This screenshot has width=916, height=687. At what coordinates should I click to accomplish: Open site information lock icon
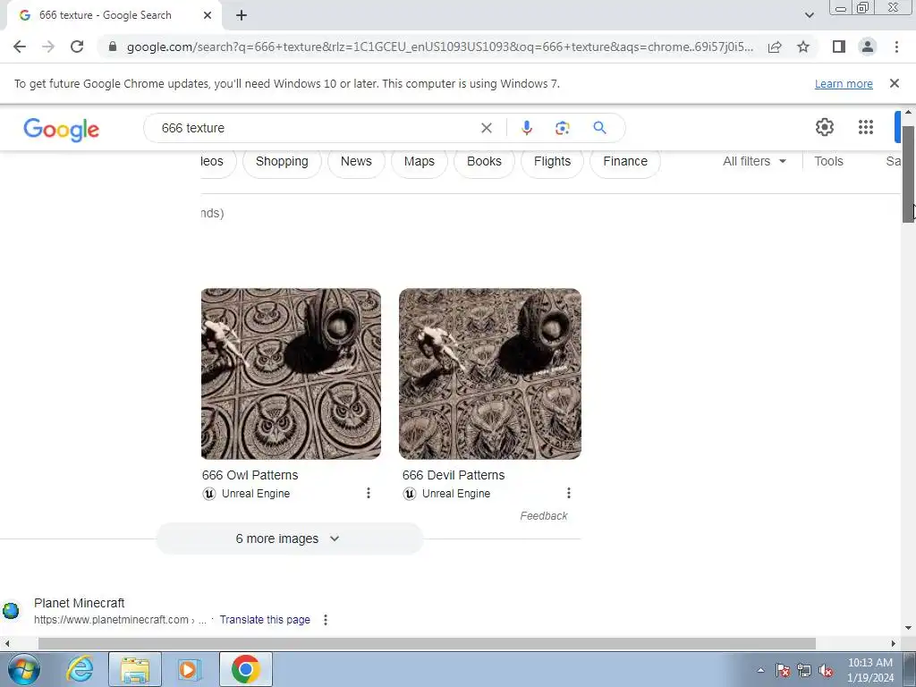tap(113, 47)
